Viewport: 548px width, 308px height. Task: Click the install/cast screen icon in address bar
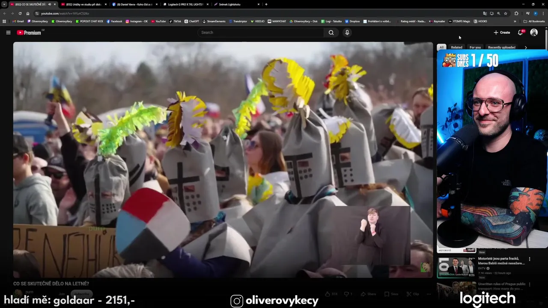491,13
